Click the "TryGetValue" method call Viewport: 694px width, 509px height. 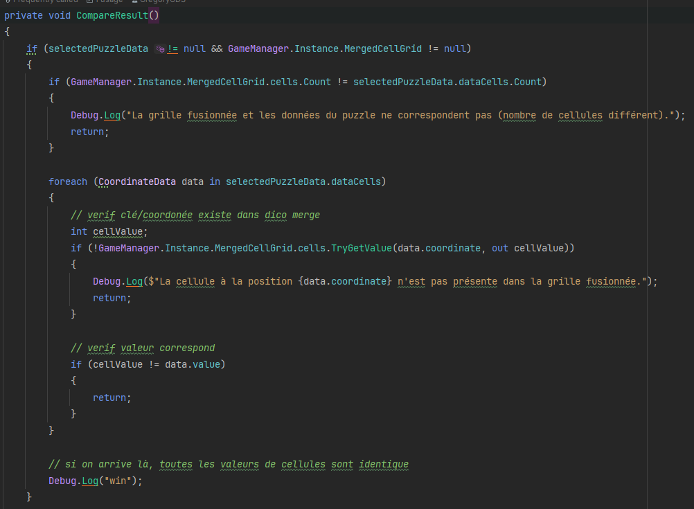[x=362, y=249]
